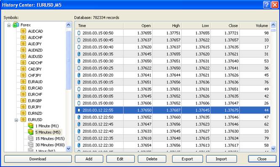280x167 pixels.
Task: Click the EURNZD symbol coin icon
Action: click(23, 113)
